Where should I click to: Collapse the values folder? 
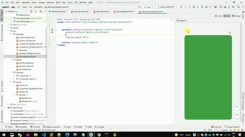11,82
